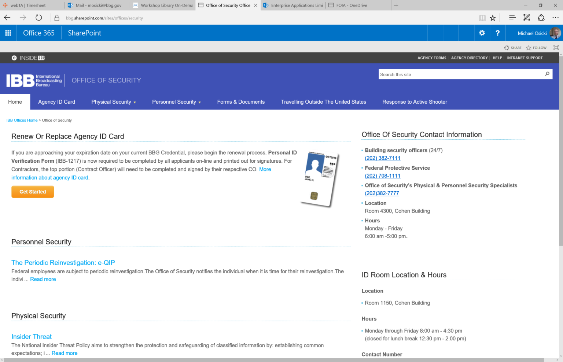Open Agency Directory top link

pos(469,58)
